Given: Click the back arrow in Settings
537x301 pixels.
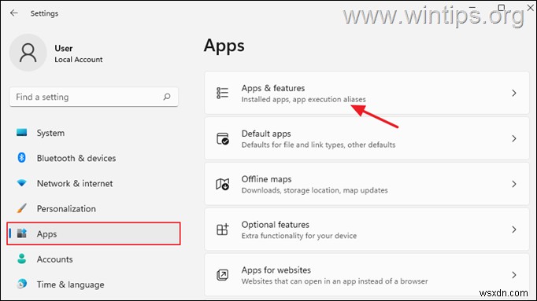Looking at the screenshot, I should click(x=13, y=13).
